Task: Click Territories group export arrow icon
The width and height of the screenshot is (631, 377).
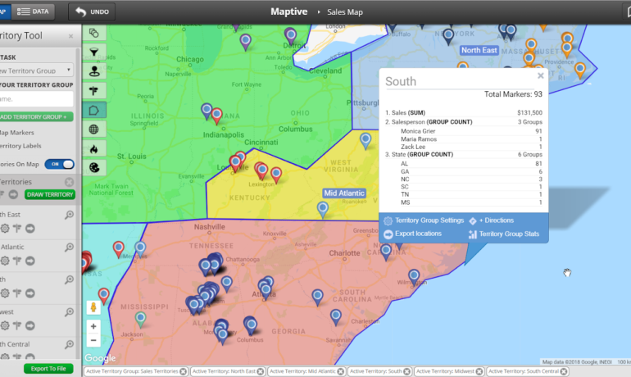Action: click(x=13, y=195)
